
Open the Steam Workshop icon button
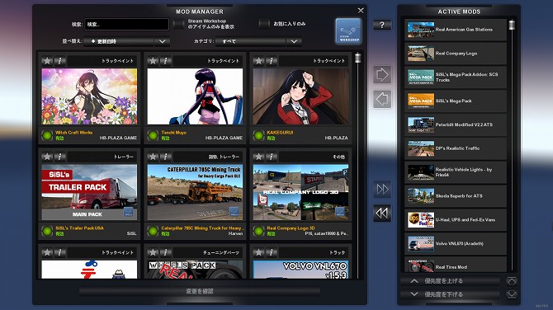tap(348, 31)
